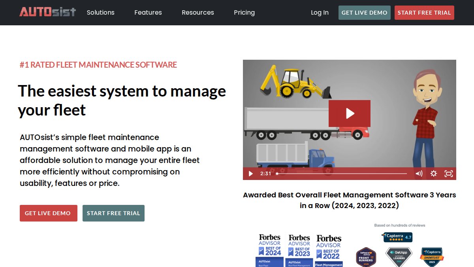This screenshot has height=267, width=474.
Task: Click the cartoon man in video thumbnail
Action: tap(426, 119)
